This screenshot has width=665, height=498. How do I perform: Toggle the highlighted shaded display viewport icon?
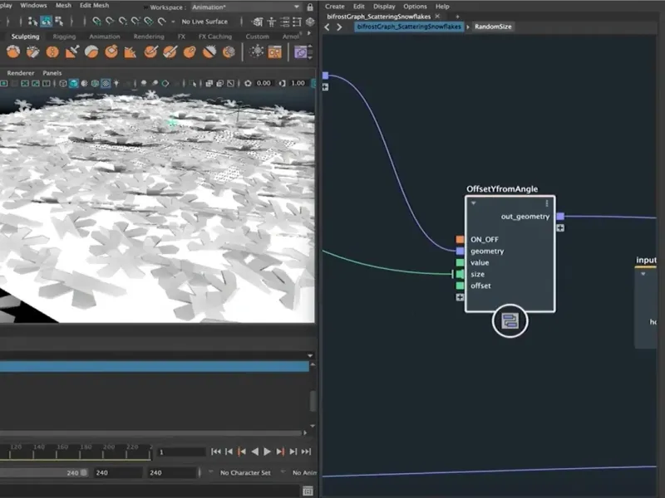coord(74,84)
